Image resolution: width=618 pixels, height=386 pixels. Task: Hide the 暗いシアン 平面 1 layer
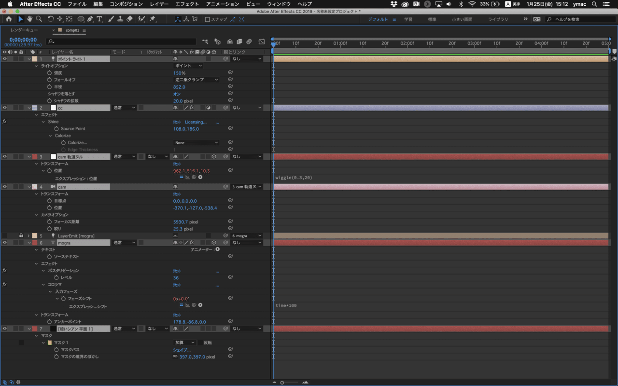click(5, 329)
